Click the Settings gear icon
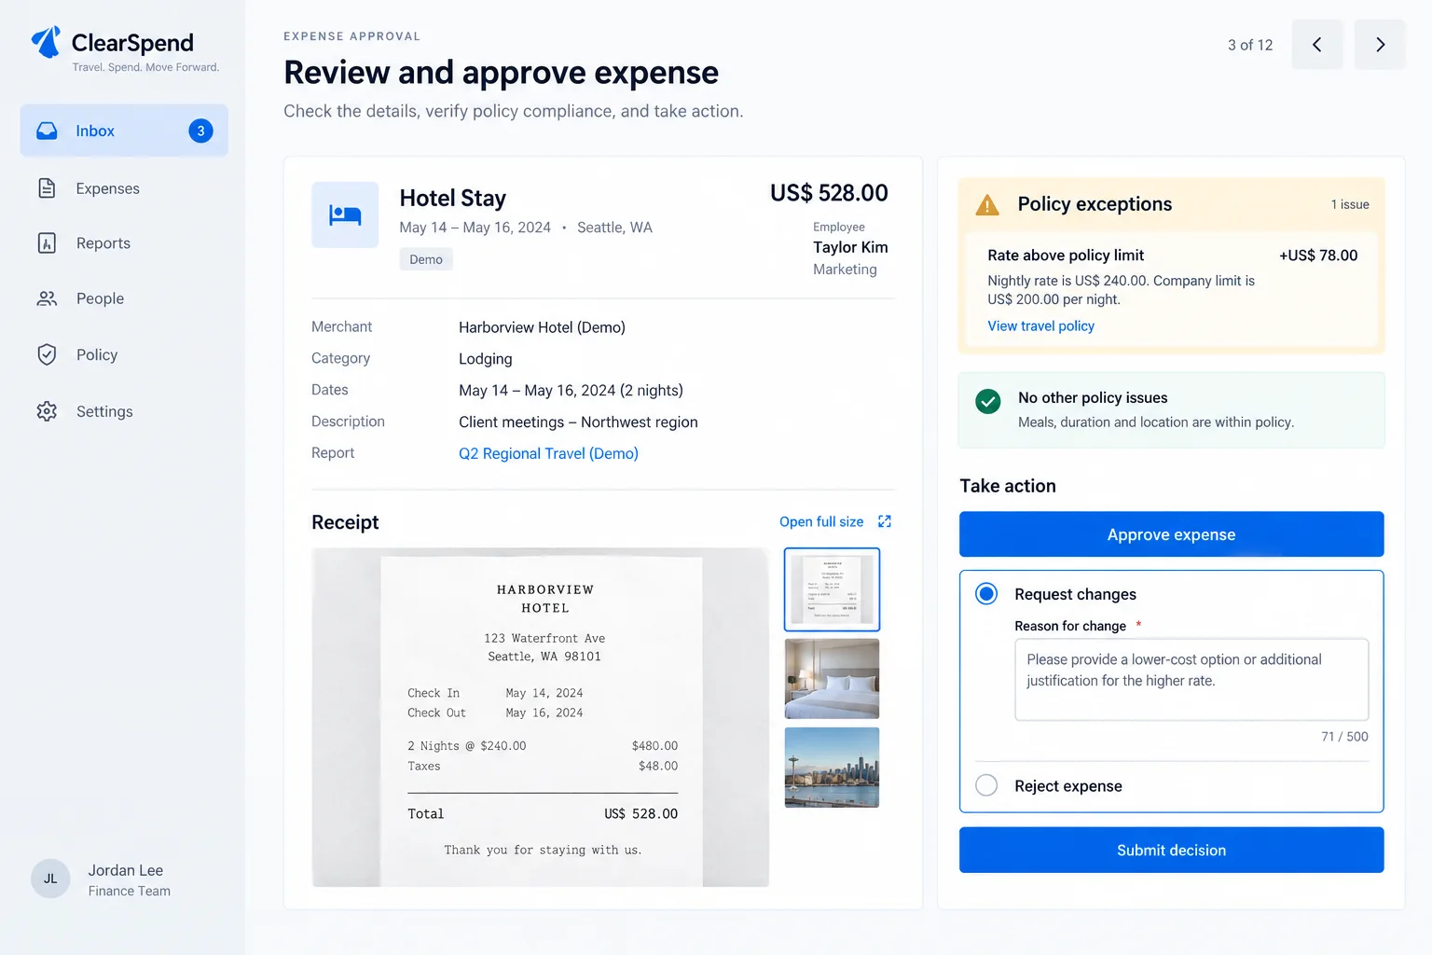 pyautogui.click(x=47, y=411)
